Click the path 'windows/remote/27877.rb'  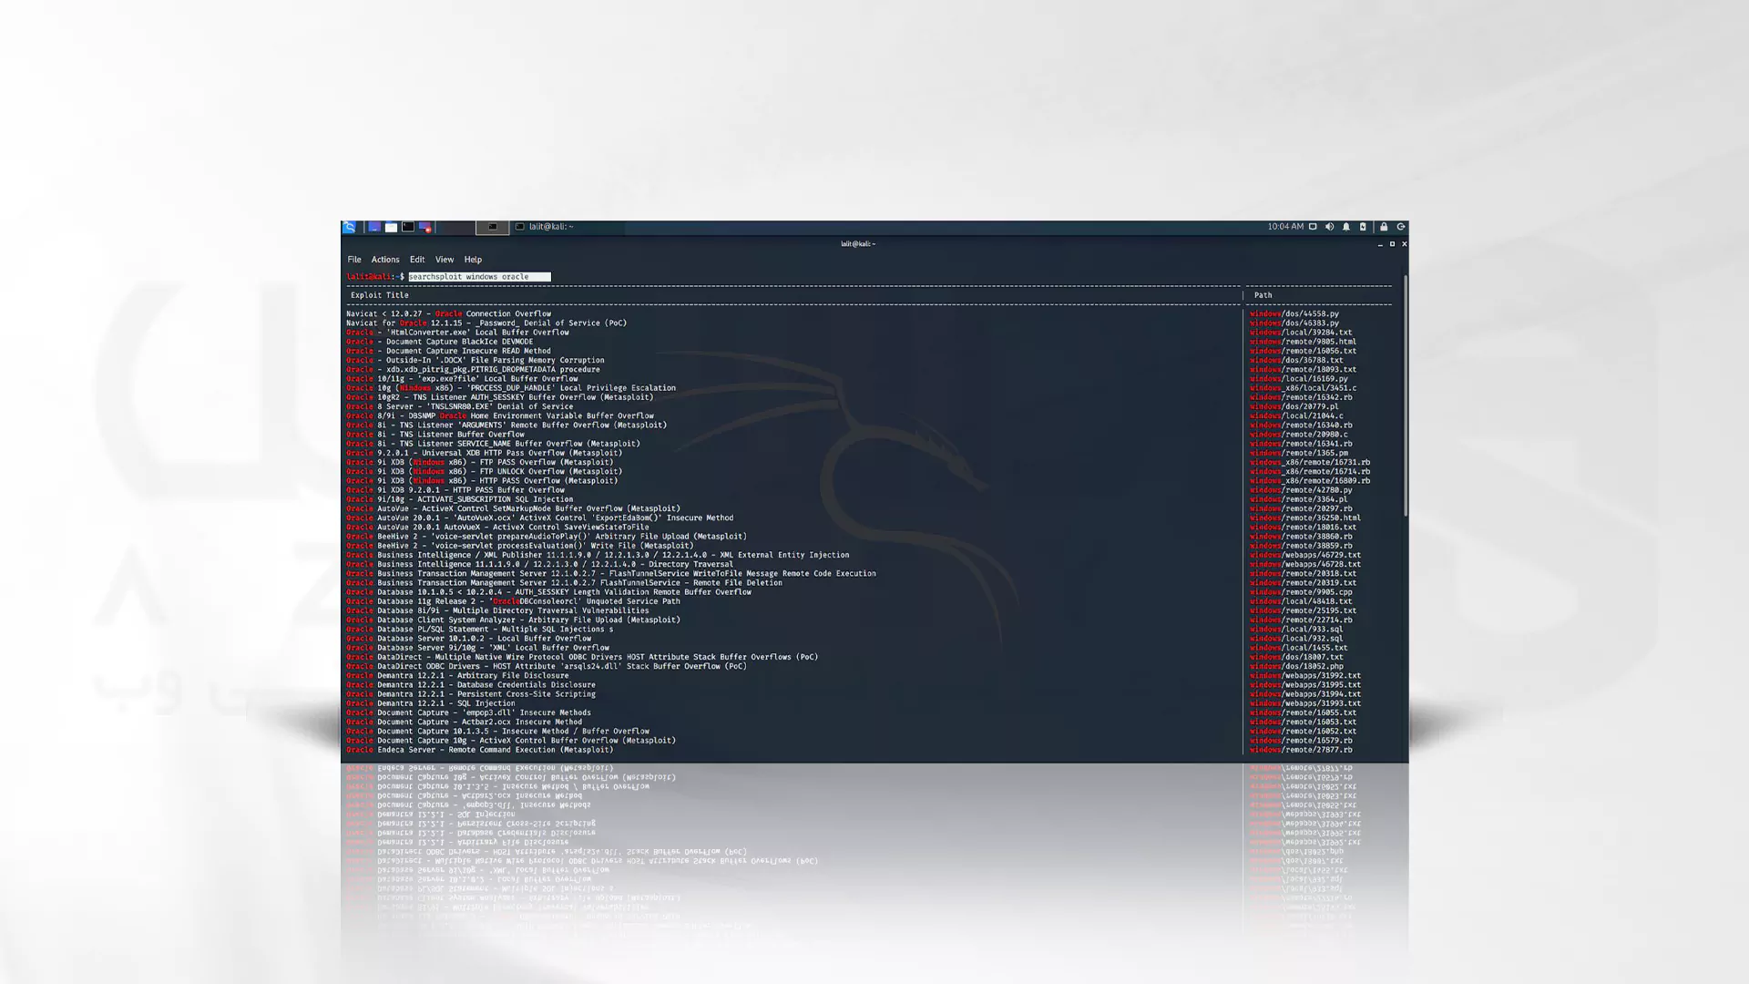[x=1301, y=750]
